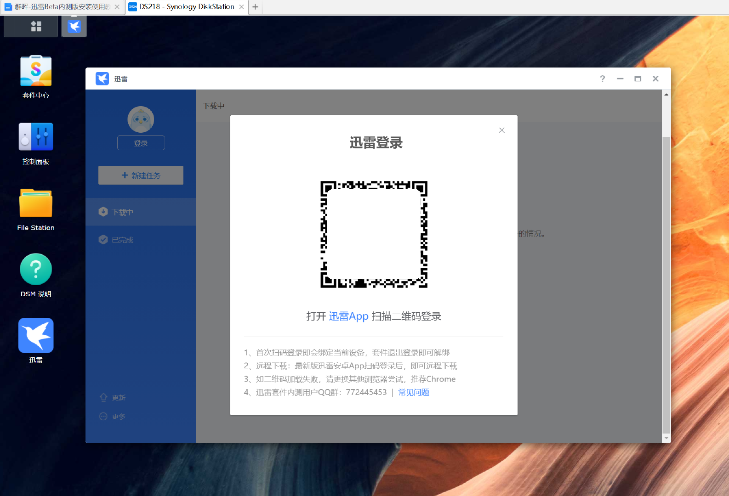Click the QR code image
729x496 pixels.
pyautogui.click(x=374, y=235)
